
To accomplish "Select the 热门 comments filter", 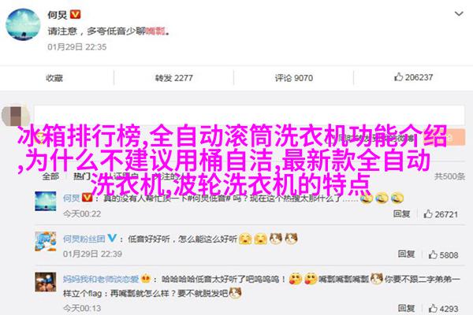I will pos(82,176).
